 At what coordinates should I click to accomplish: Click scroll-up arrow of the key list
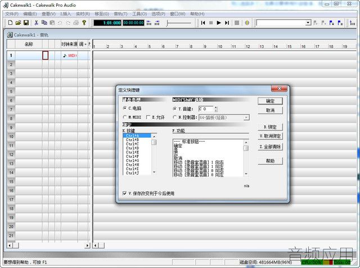click(x=154, y=137)
